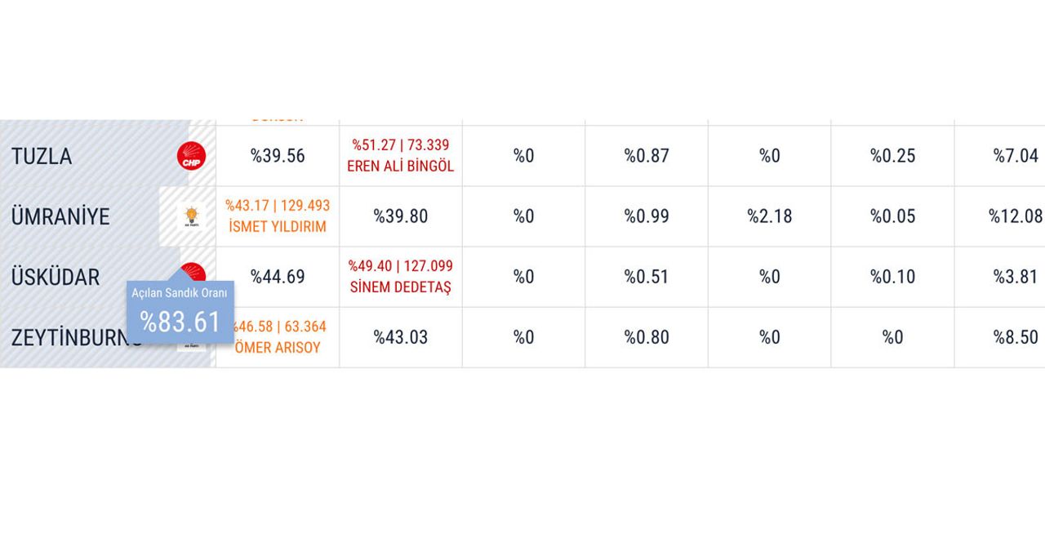
Task: Open SİNEM DEDETAŞ winning result cell
Action: tap(401, 277)
